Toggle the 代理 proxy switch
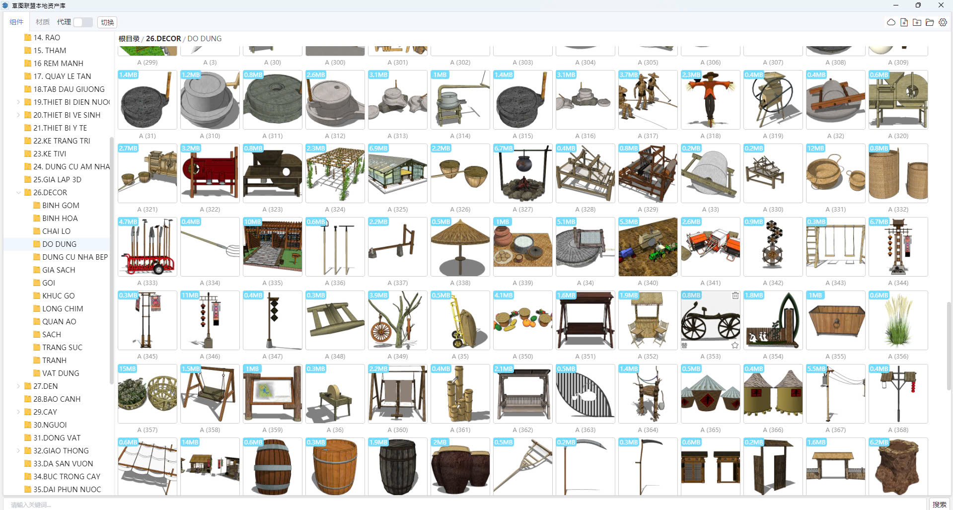This screenshot has width=953, height=510. tap(83, 22)
